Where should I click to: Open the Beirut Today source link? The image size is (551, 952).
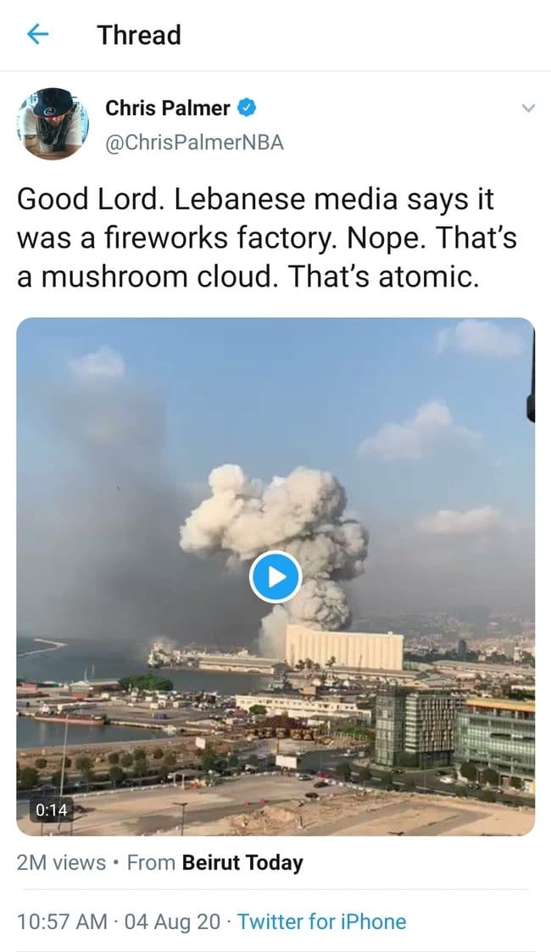[242, 863]
